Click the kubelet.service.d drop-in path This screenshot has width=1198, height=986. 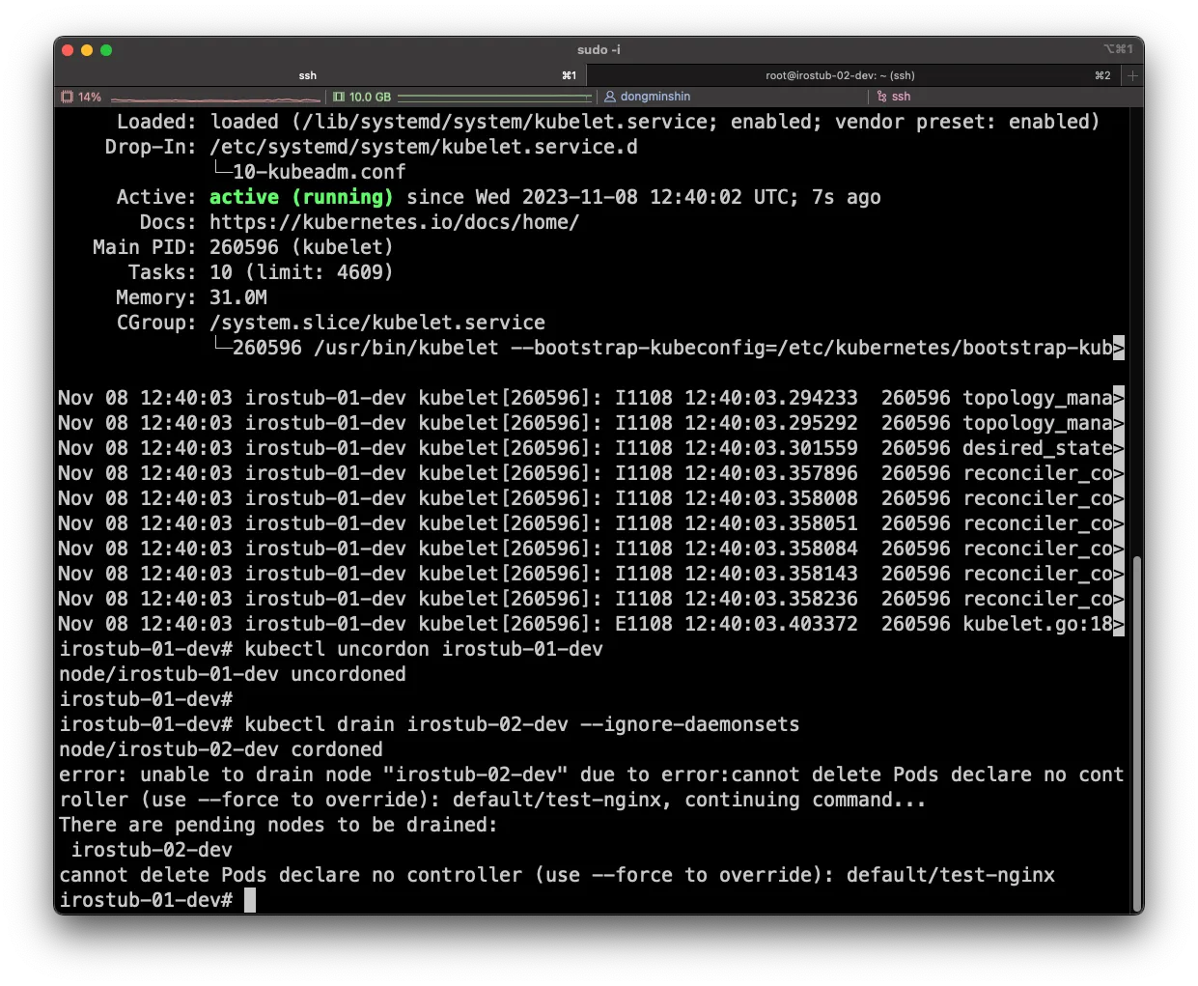click(423, 147)
